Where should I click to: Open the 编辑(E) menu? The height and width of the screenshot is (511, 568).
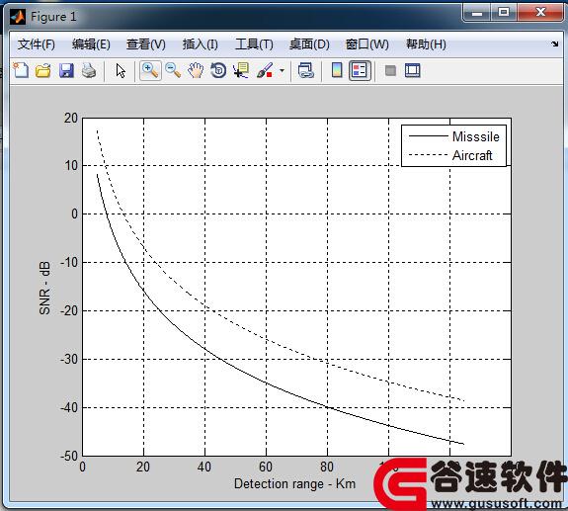pos(91,44)
